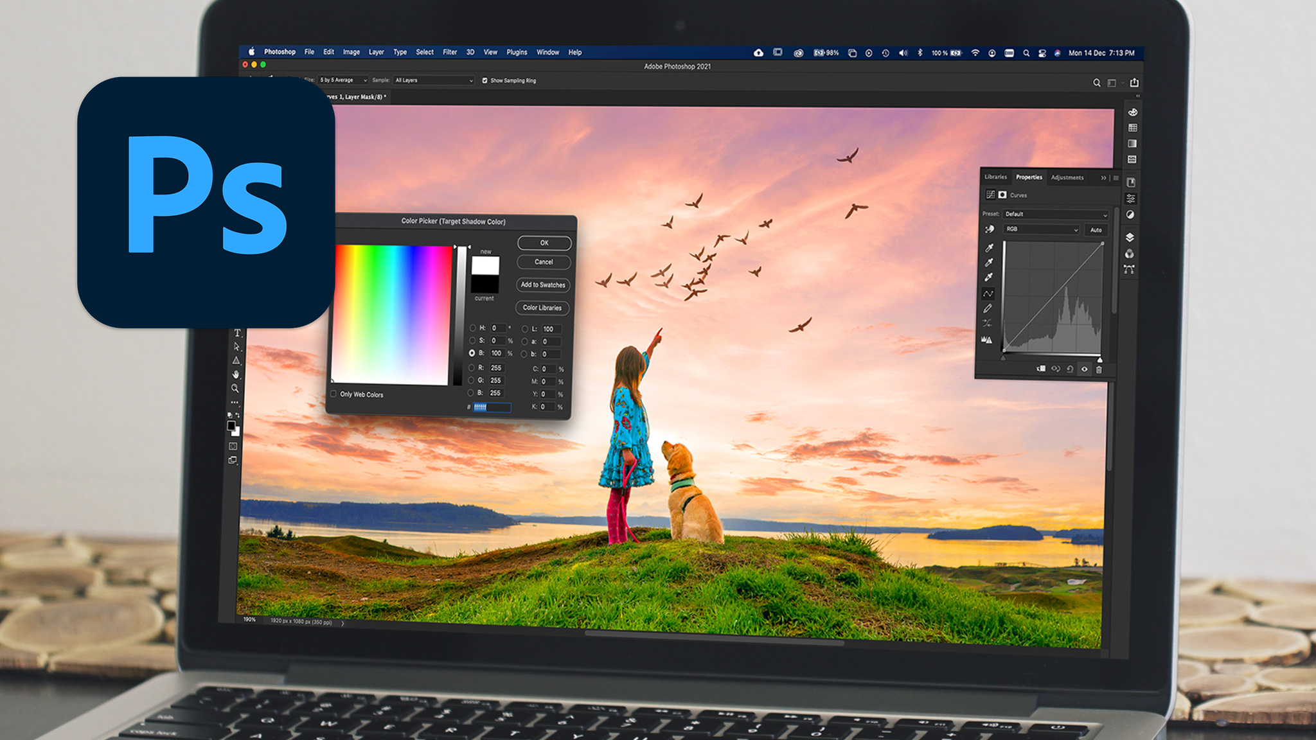Screen dimensions: 1316x740
Task: Open the Swatches panel grid icon
Action: (1133, 128)
